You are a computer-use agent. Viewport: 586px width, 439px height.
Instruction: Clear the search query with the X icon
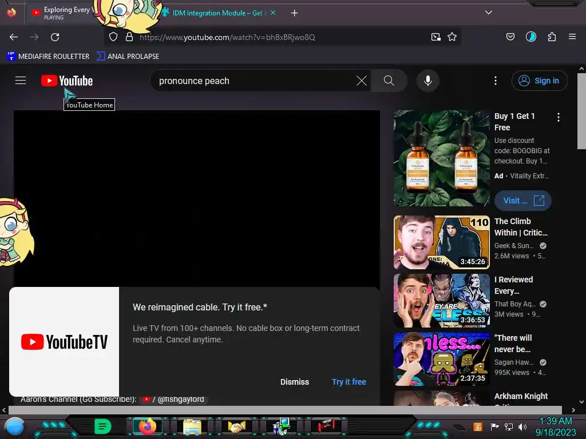(362, 81)
